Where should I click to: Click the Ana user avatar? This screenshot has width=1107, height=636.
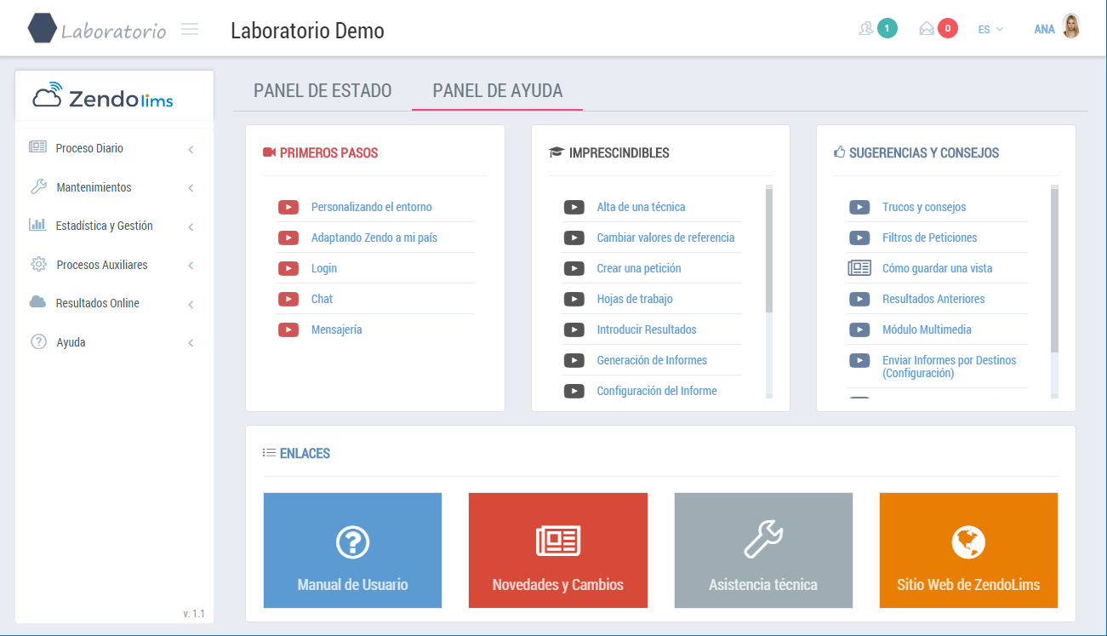click(1071, 26)
